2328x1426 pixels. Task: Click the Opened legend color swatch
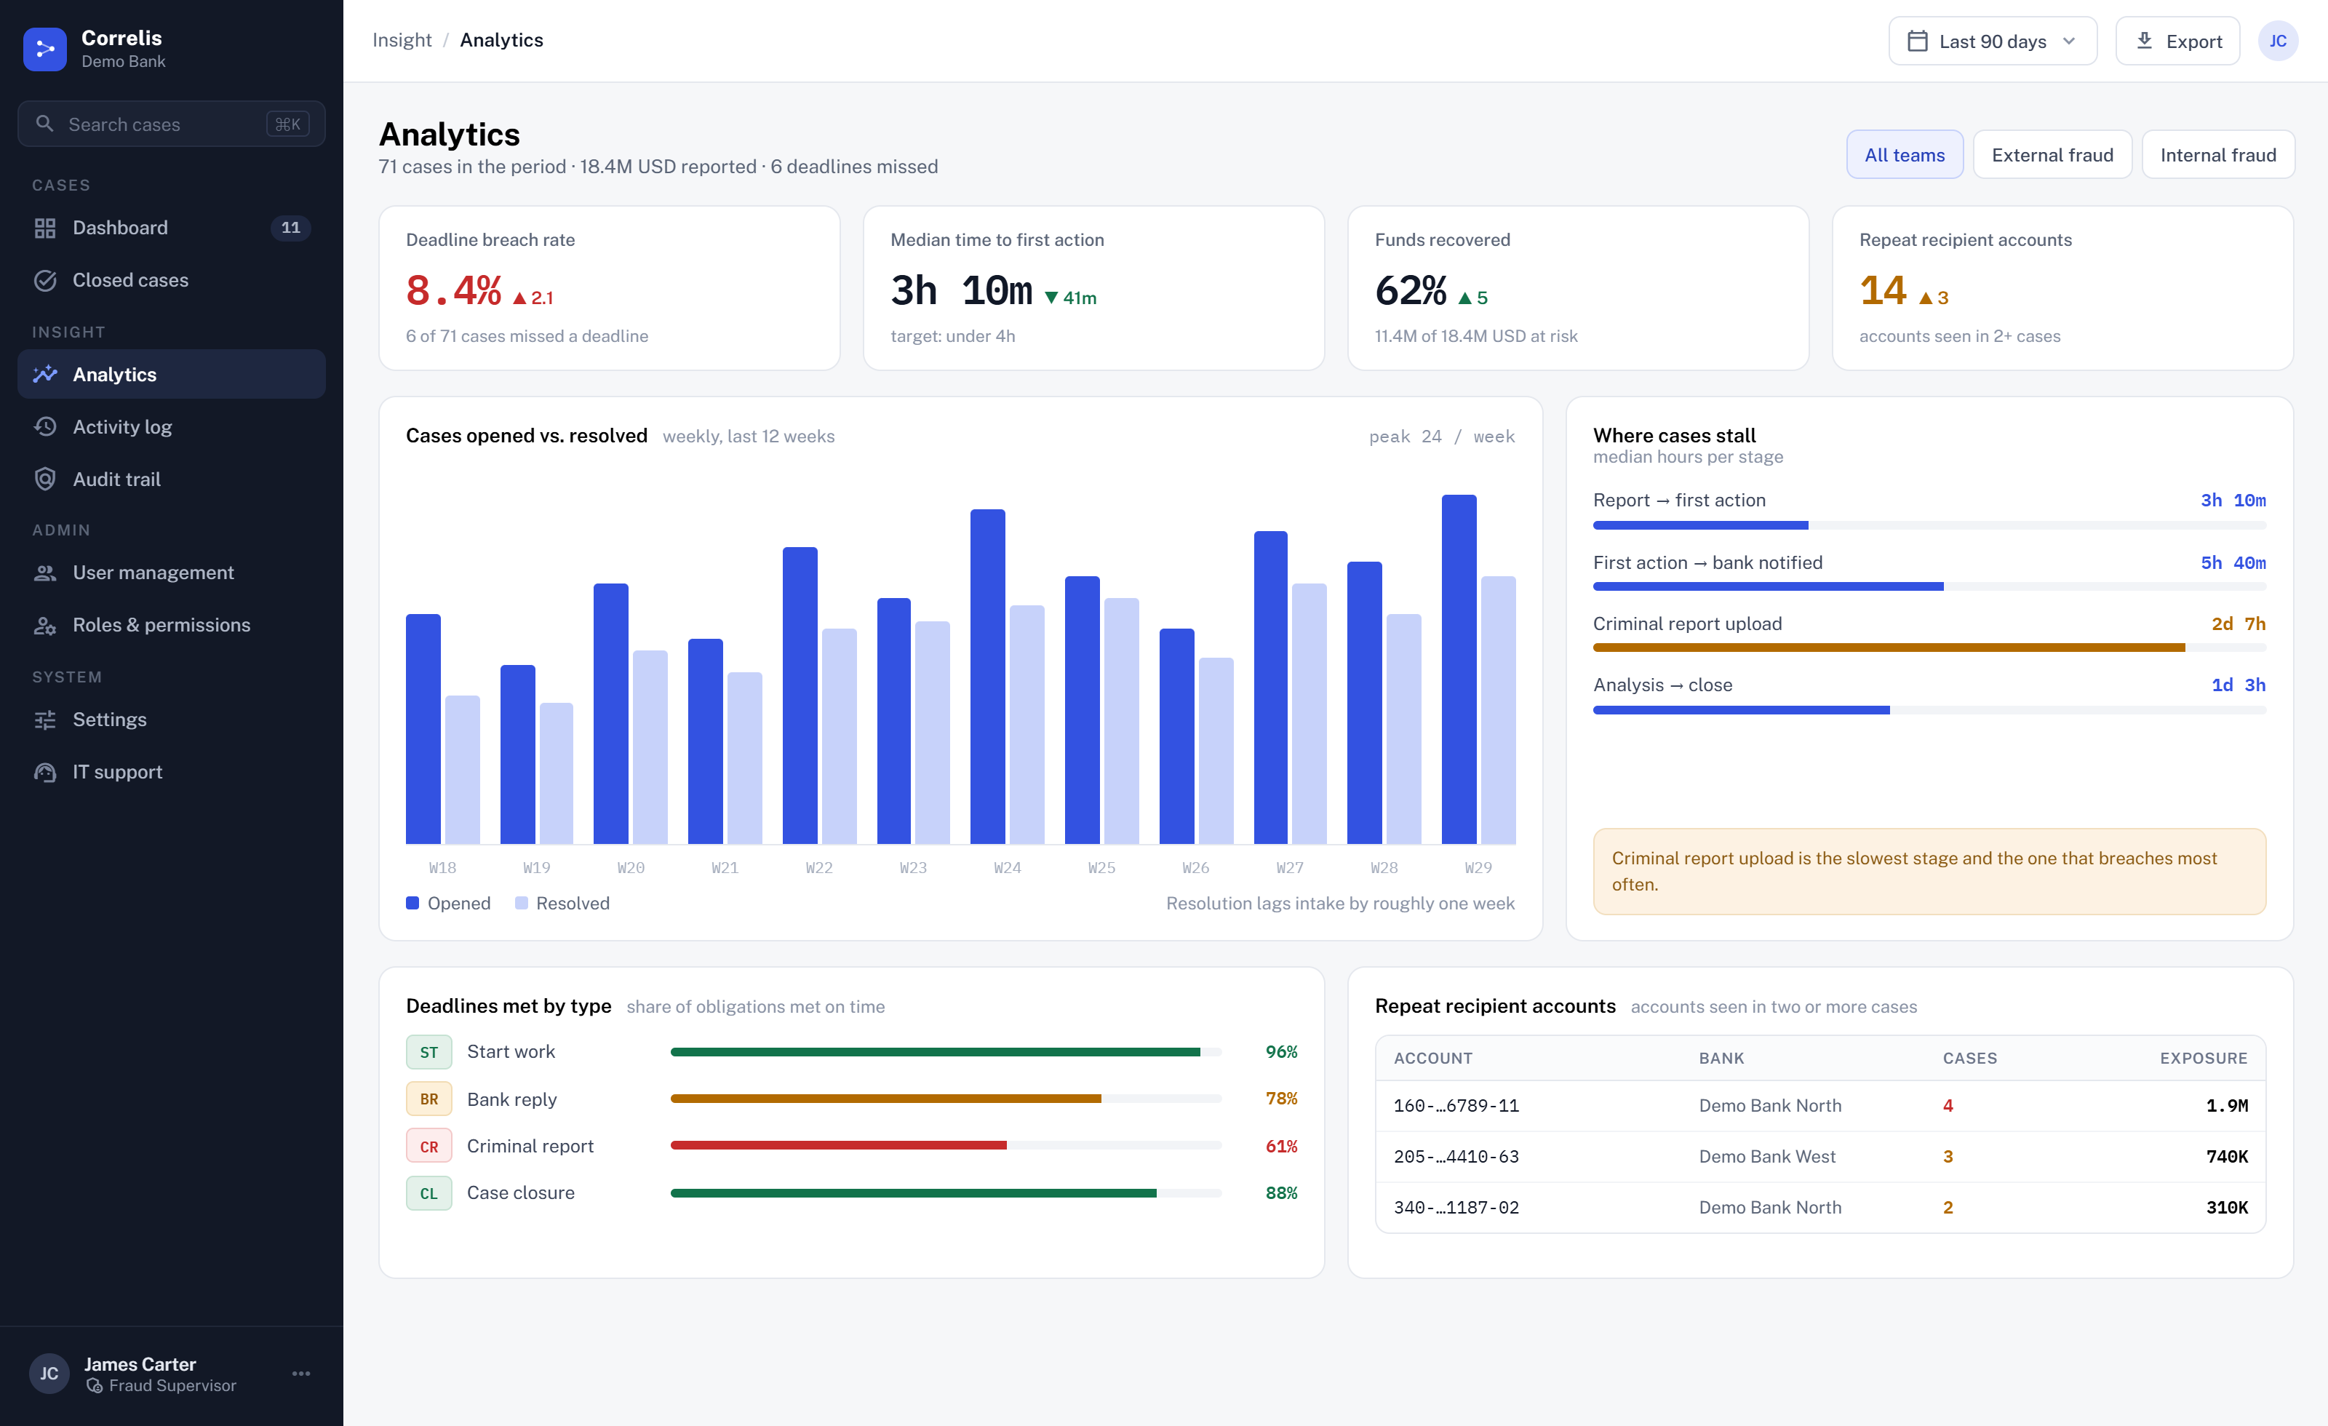(413, 902)
